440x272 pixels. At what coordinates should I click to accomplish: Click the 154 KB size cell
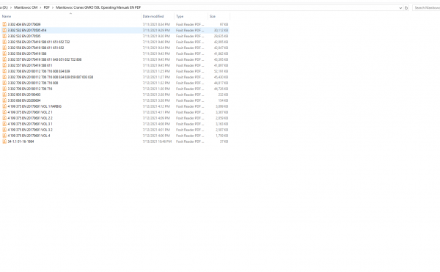click(223, 100)
